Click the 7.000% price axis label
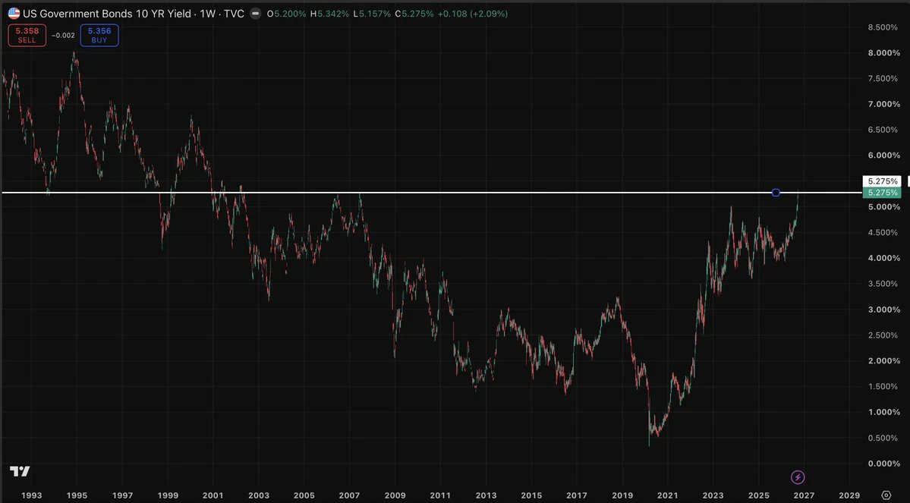The image size is (910, 503). tap(883, 104)
